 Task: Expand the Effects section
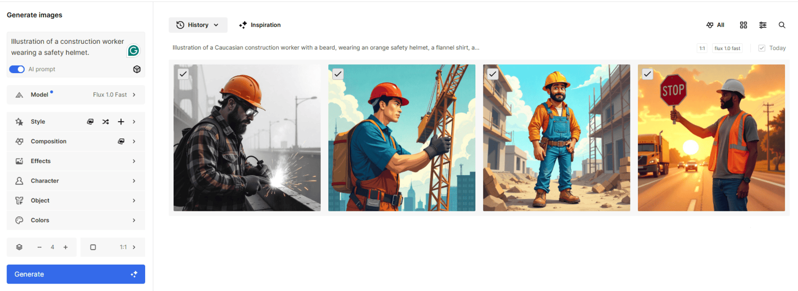(x=76, y=161)
